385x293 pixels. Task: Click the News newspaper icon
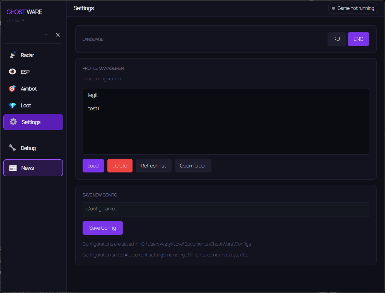pos(13,168)
